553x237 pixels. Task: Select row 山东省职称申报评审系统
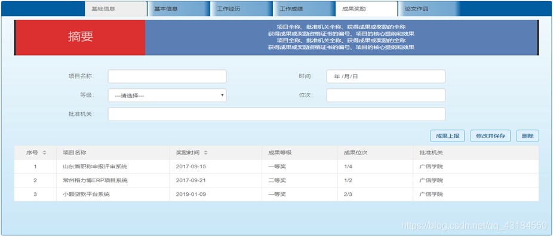[276, 167]
